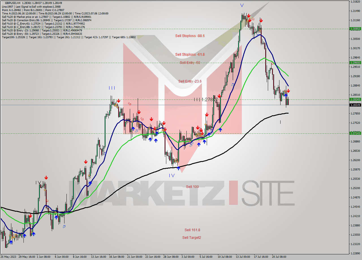The image size is (362, 260).
Task: Click the 1.25870 price axis value
Action: point(355,170)
